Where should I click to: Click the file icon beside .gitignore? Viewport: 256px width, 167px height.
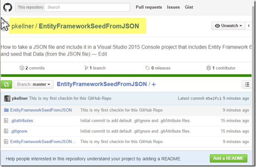click(6, 131)
